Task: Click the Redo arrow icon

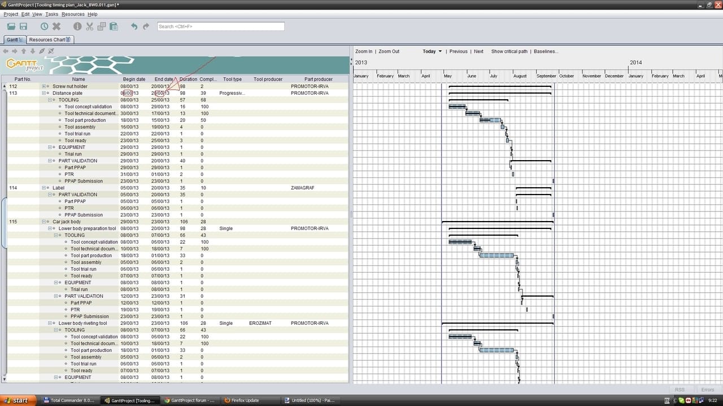Action: [146, 27]
